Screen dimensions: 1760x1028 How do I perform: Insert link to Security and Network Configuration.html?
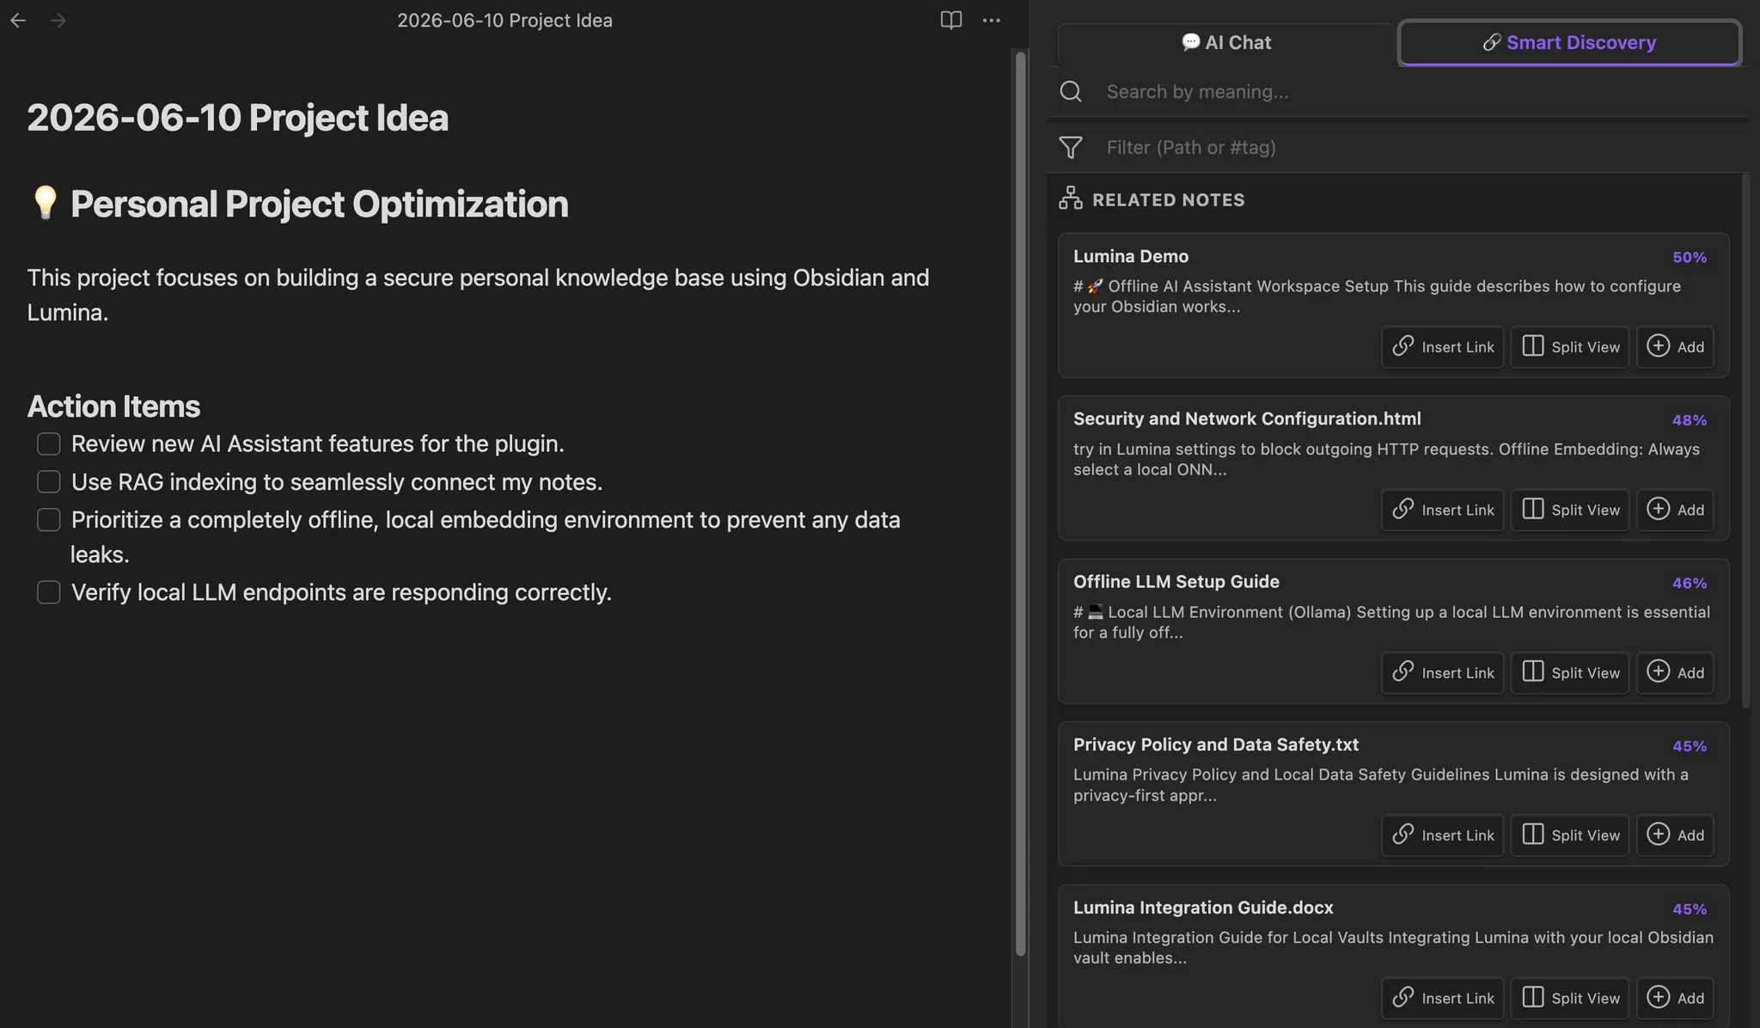(x=1443, y=510)
